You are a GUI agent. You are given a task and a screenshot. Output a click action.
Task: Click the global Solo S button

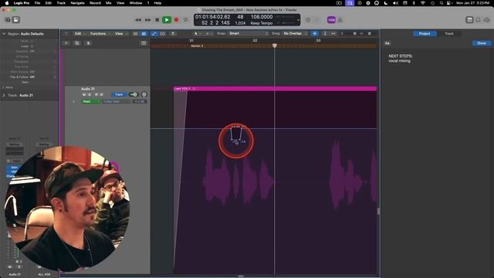(x=88, y=43)
